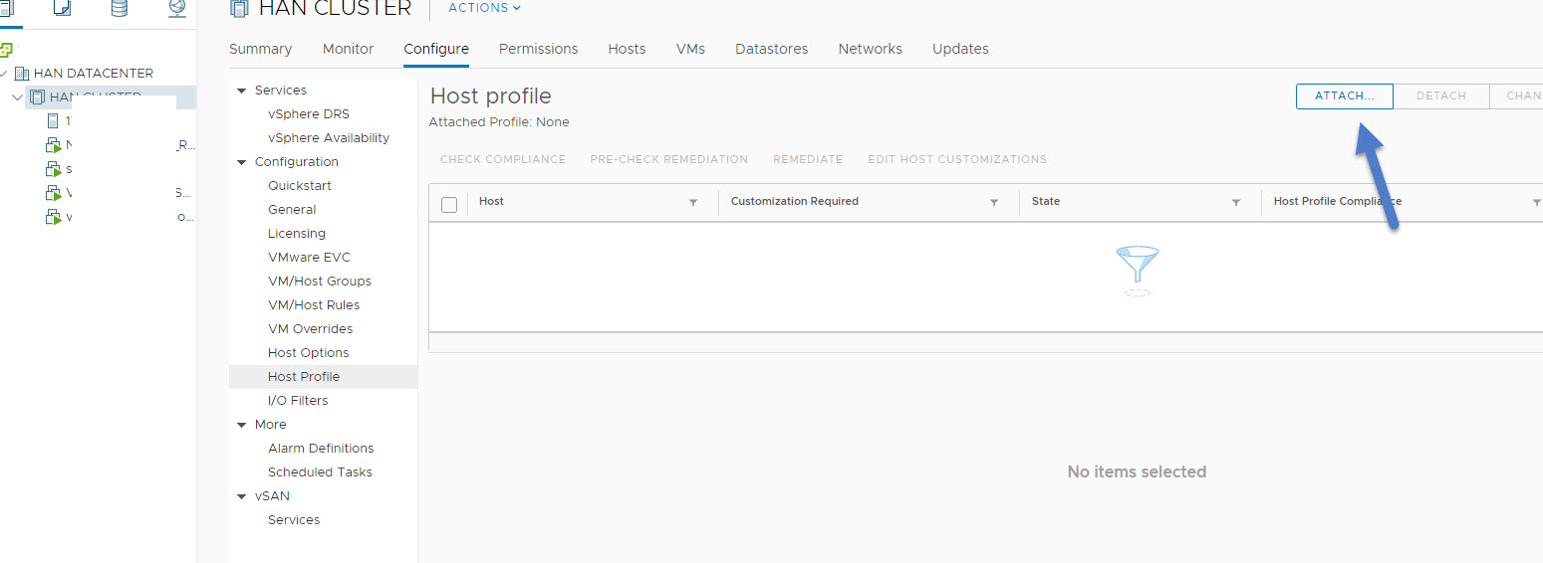Switch to the Storage inventory view icon

(x=120, y=8)
